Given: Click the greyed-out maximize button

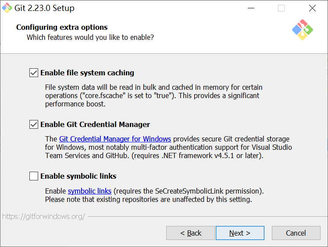Looking at the screenshot, I should pyautogui.click(x=282, y=8).
